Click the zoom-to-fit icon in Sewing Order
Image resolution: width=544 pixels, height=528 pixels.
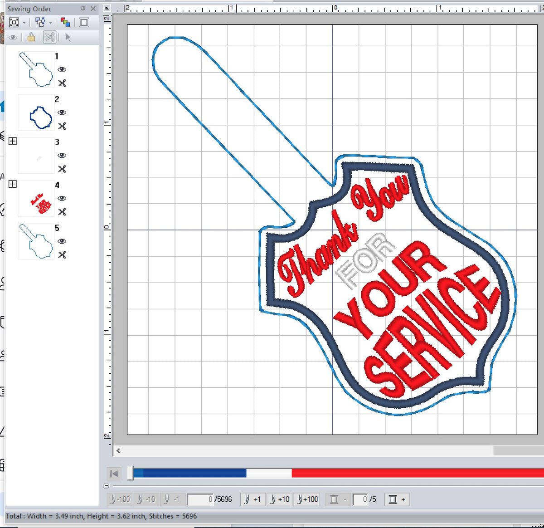point(14,22)
